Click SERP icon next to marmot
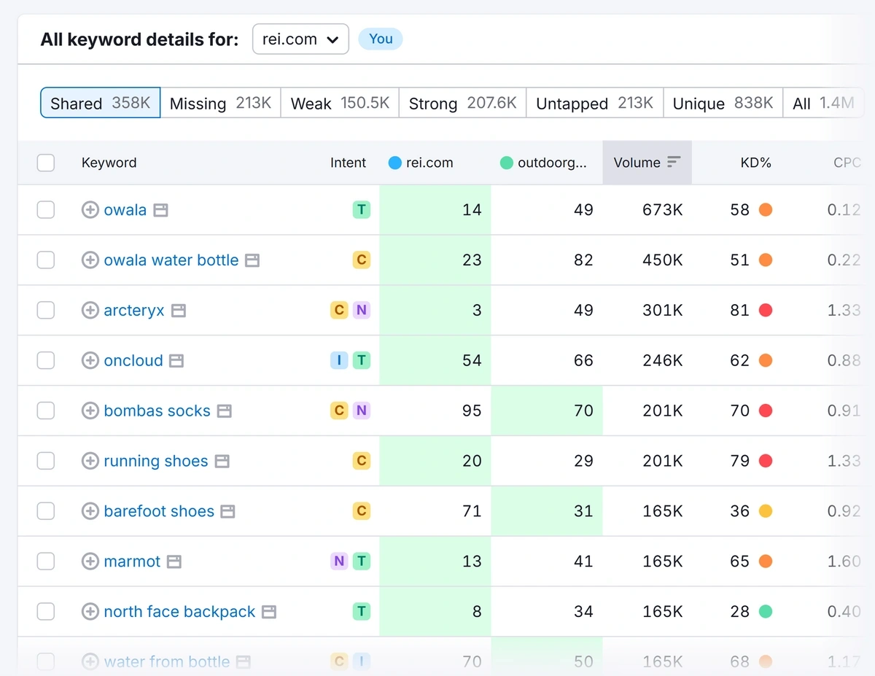 point(174,562)
